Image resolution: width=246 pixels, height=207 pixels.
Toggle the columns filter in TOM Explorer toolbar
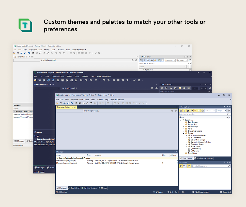[202, 110]
